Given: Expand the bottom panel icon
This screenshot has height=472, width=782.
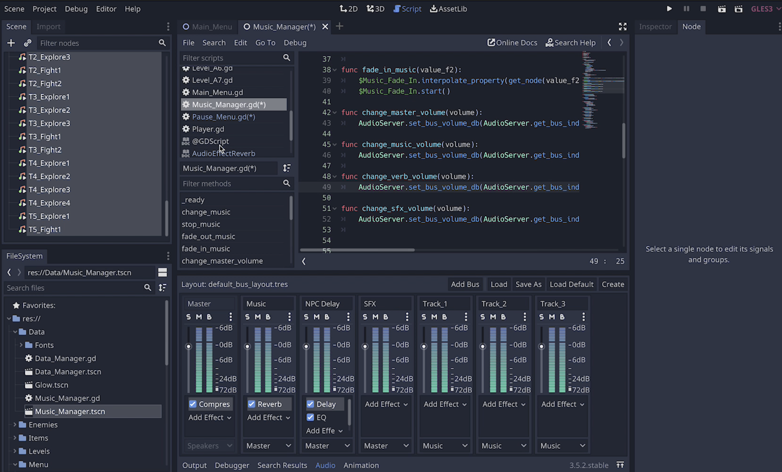Looking at the screenshot, I should point(620,465).
